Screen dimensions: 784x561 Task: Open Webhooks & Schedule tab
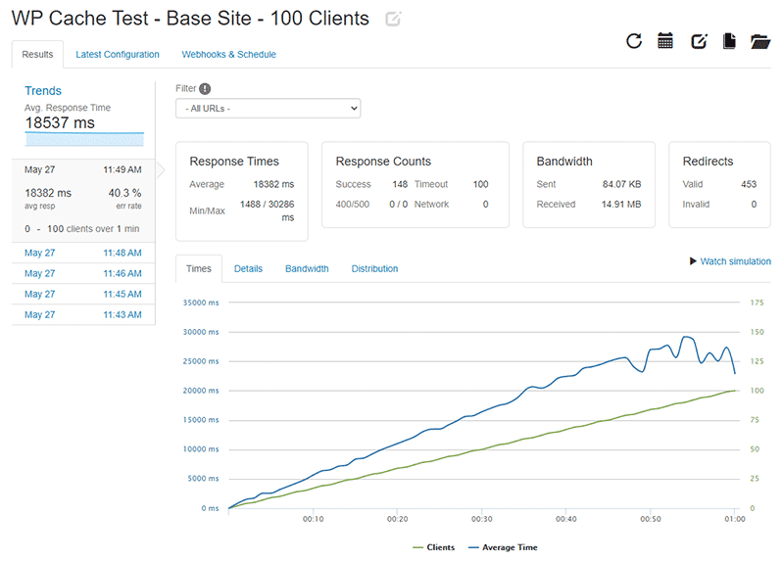[x=228, y=55]
